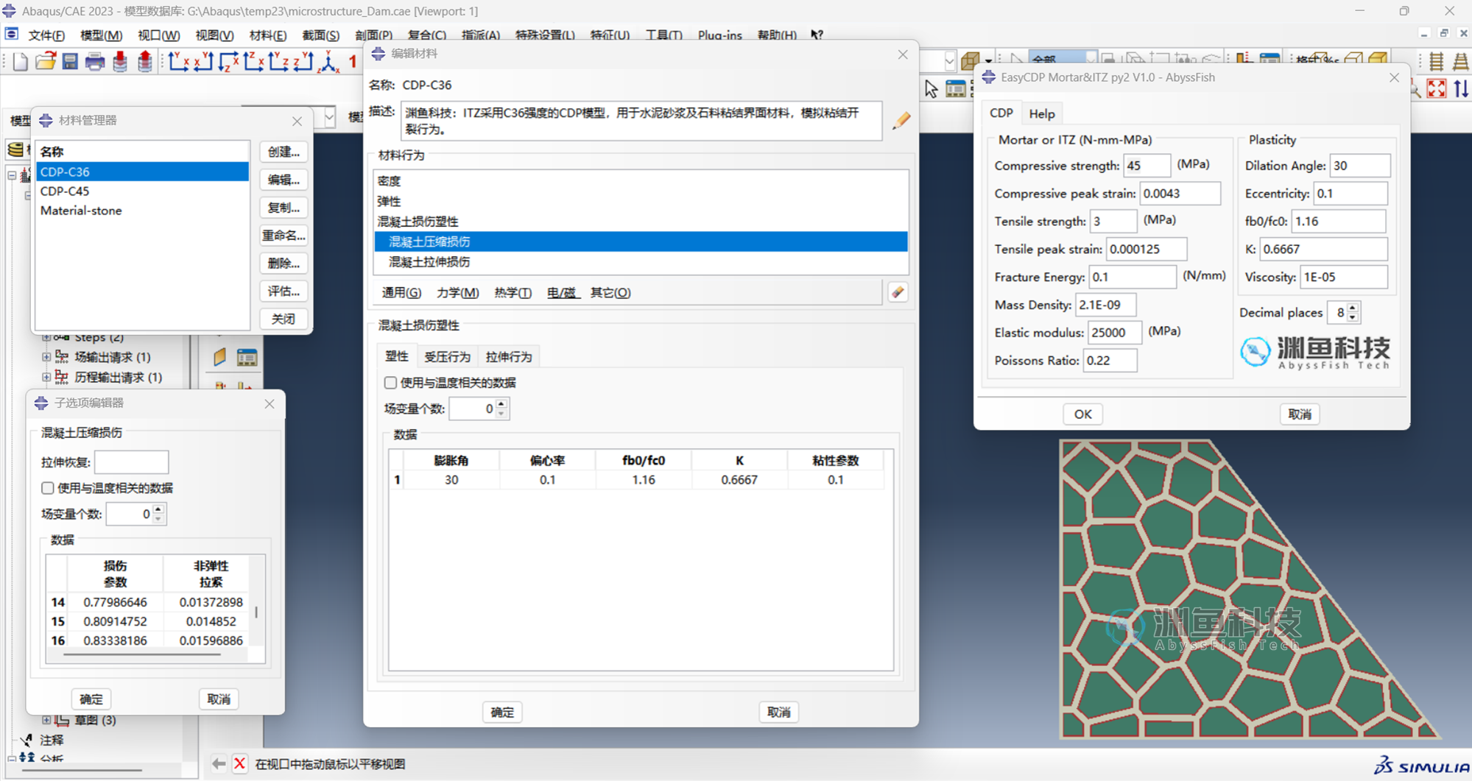This screenshot has width=1472, height=781.
Task: Click 创建... in material manager
Action: pyautogui.click(x=284, y=152)
